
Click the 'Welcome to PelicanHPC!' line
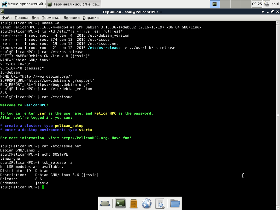click(x=24, y=105)
